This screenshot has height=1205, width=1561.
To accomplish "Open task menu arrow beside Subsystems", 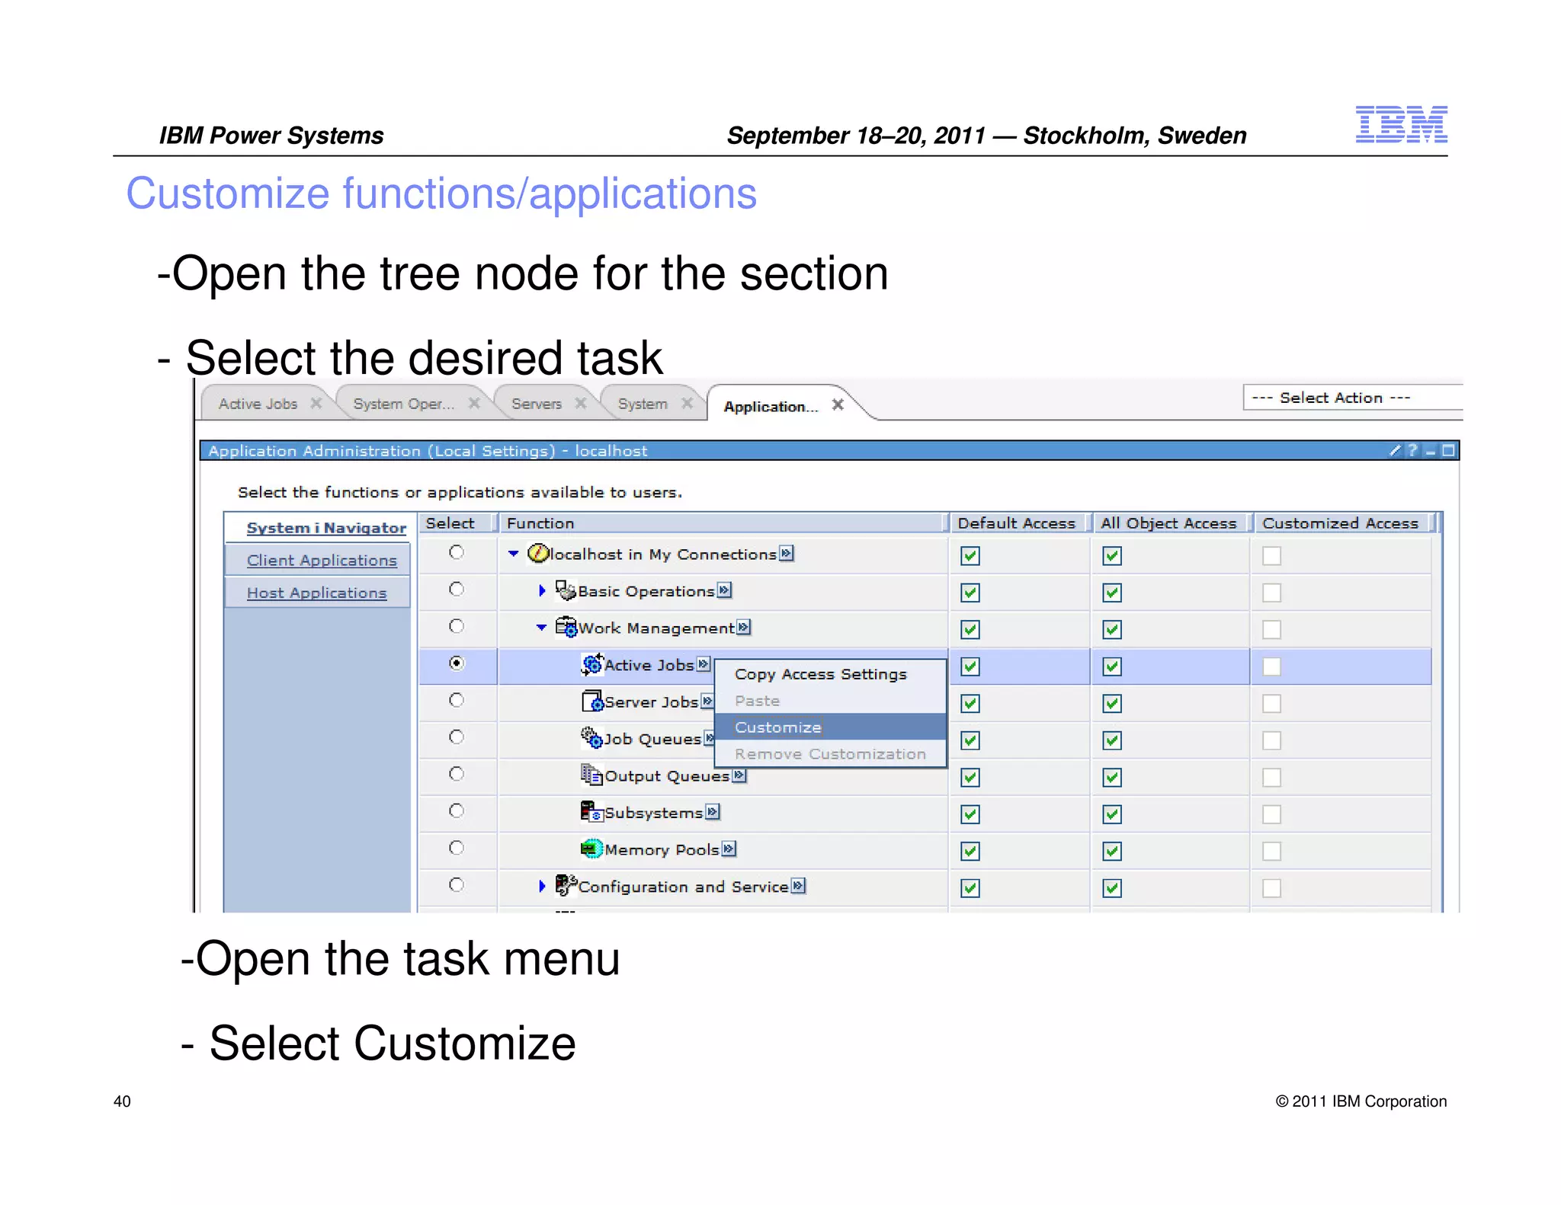I will tap(713, 811).
